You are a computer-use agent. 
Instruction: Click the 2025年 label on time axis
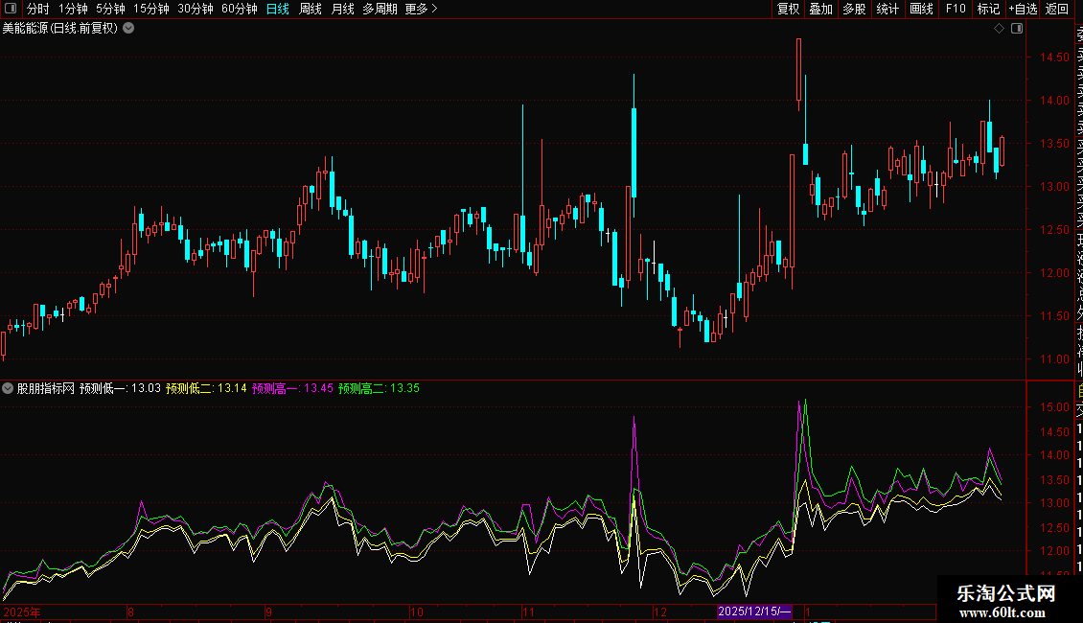22,611
